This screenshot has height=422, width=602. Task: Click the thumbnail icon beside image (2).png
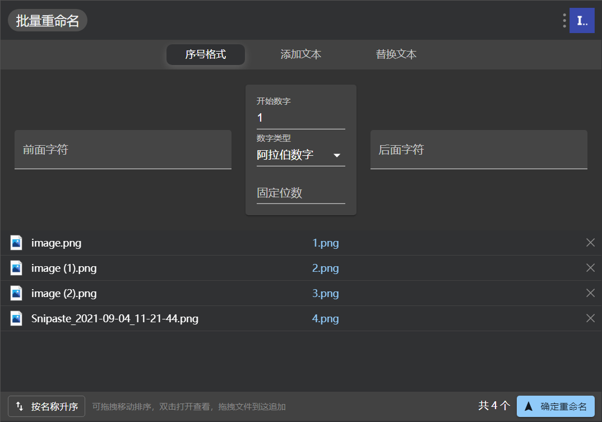[x=16, y=293]
